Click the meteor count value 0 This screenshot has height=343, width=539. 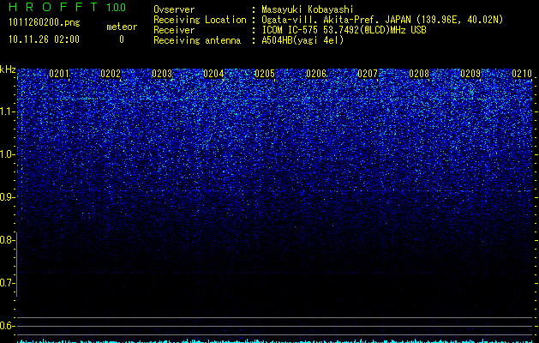tap(122, 39)
